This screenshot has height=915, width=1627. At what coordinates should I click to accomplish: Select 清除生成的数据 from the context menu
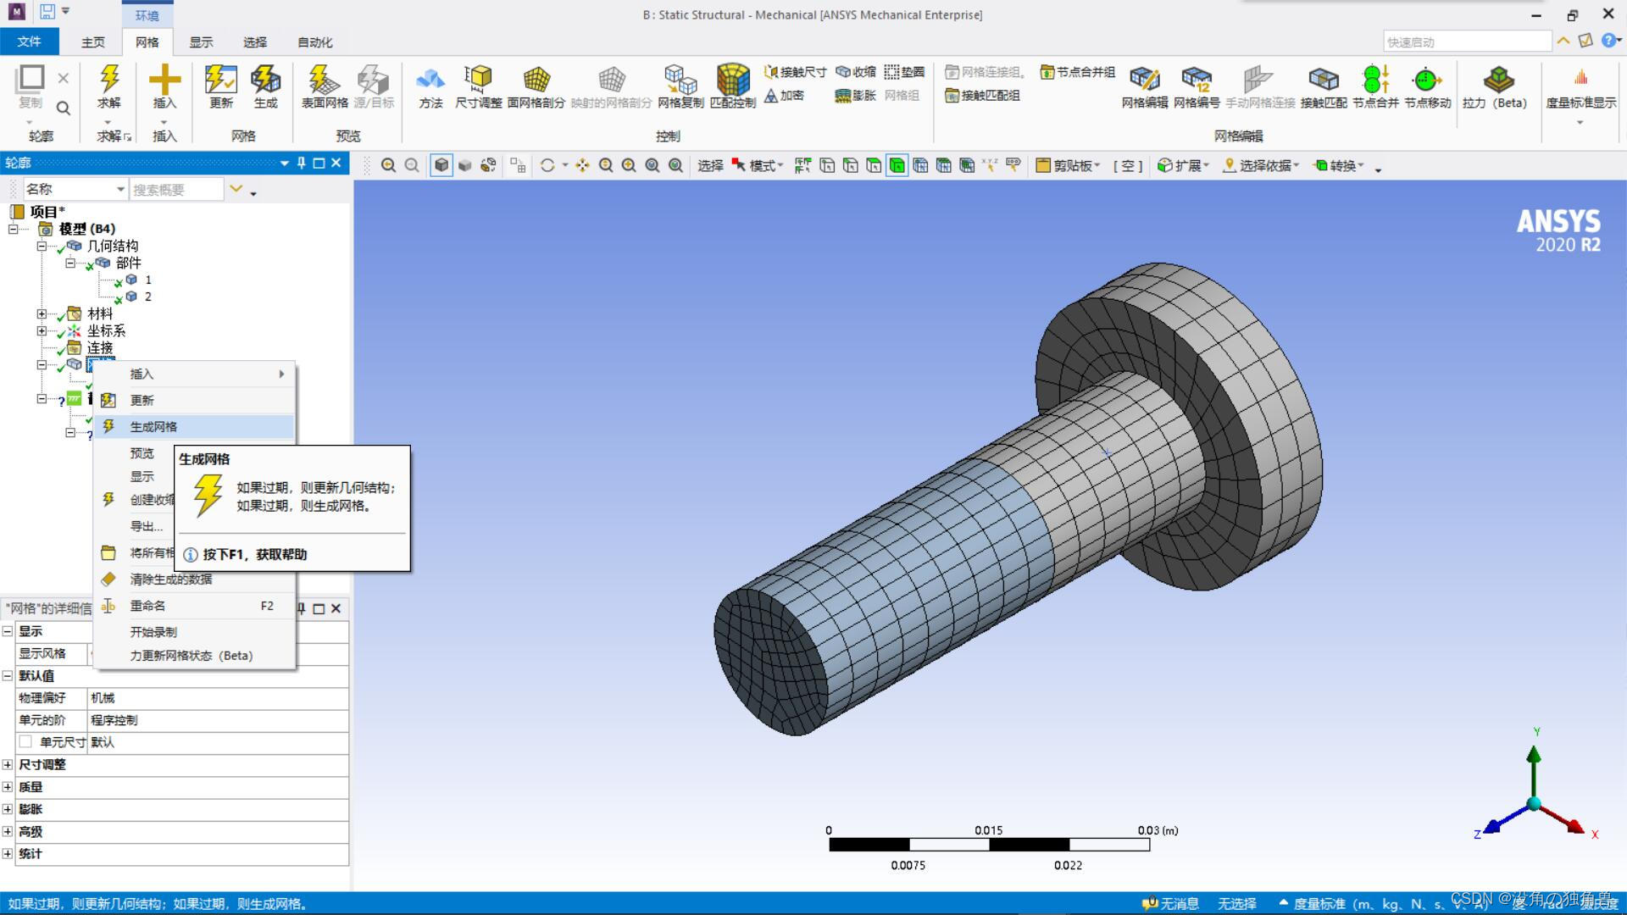pyautogui.click(x=170, y=579)
